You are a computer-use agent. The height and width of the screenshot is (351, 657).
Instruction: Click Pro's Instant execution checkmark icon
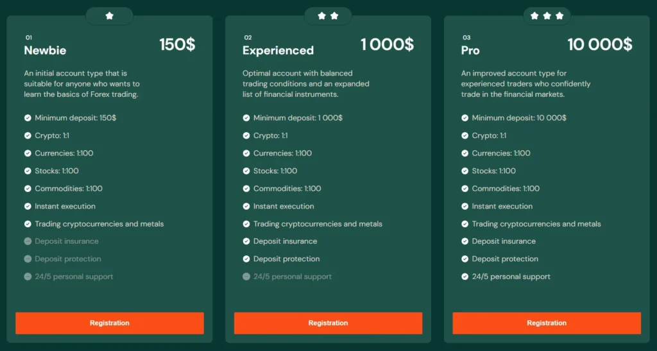(465, 207)
